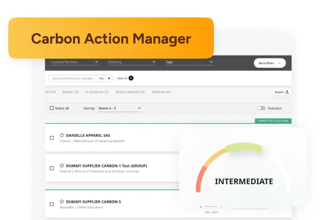Viewport: 320px width, 220px height.
Task: Enable the Statistics toggle switch
Action: click(261, 108)
